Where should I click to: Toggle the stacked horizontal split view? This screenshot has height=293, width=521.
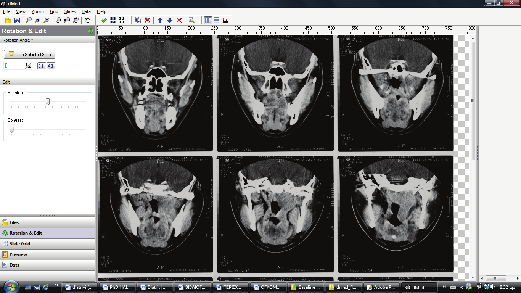[x=216, y=20]
